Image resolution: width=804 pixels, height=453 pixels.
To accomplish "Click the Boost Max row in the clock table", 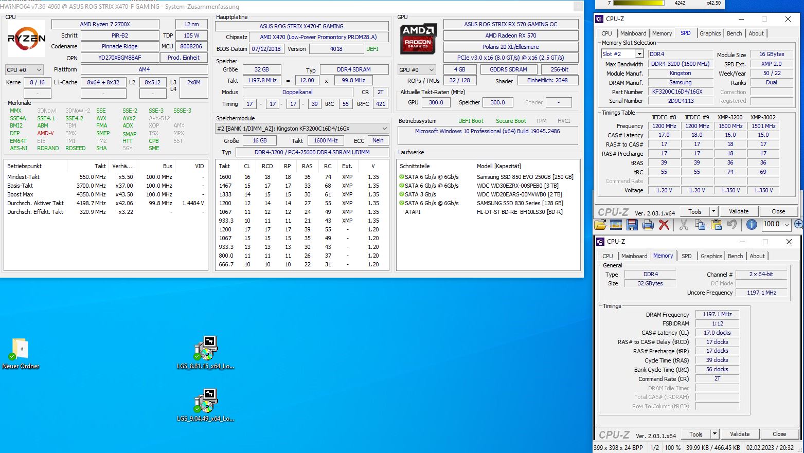I will (105, 194).
